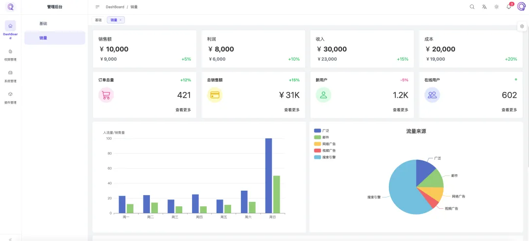This screenshot has width=529, height=241.
Task: Open 系统管理 in the sidebar
Action: tap(10, 76)
